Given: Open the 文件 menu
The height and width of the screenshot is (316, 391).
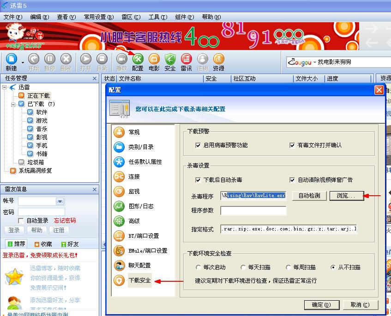Looking at the screenshot, I should point(13,17).
